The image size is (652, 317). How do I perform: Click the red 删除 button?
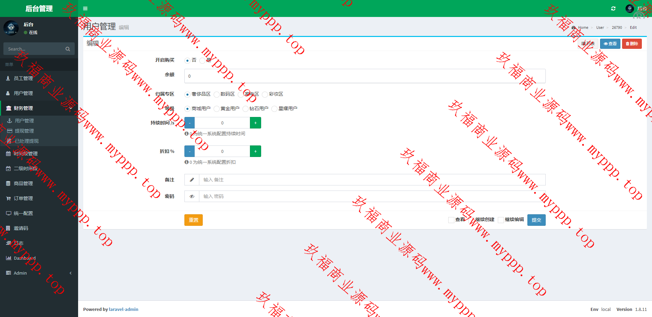click(632, 44)
